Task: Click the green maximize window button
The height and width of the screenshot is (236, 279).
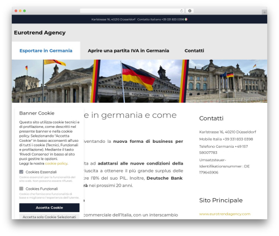Action: [x=25, y=11]
